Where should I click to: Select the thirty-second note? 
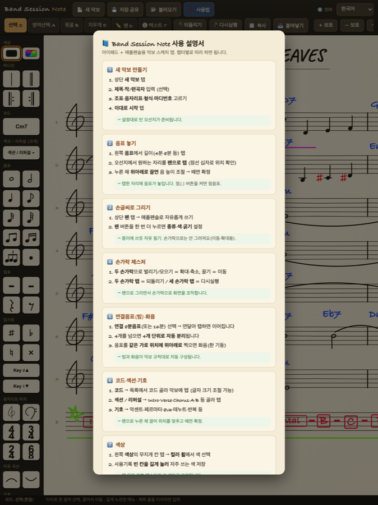click(x=31, y=218)
